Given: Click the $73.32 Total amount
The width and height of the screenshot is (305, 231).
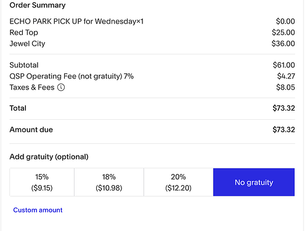Looking at the screenshot, I should click(283, 108).
